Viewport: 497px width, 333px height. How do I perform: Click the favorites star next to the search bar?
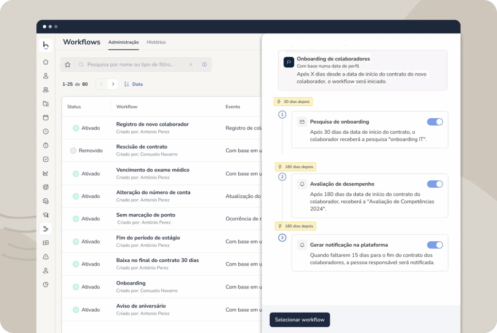tap(67, 64)
